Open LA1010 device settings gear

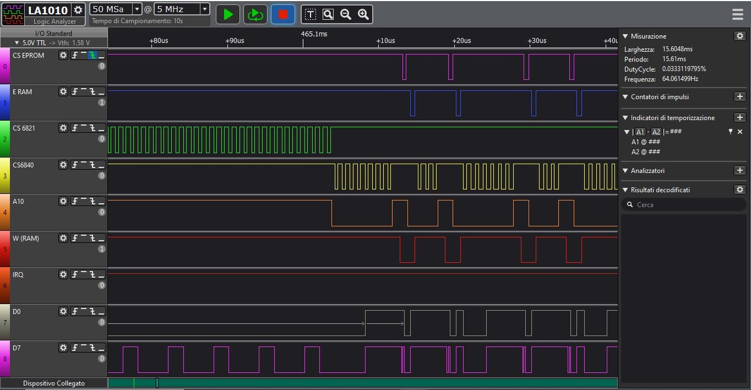(x=78, y=10)
